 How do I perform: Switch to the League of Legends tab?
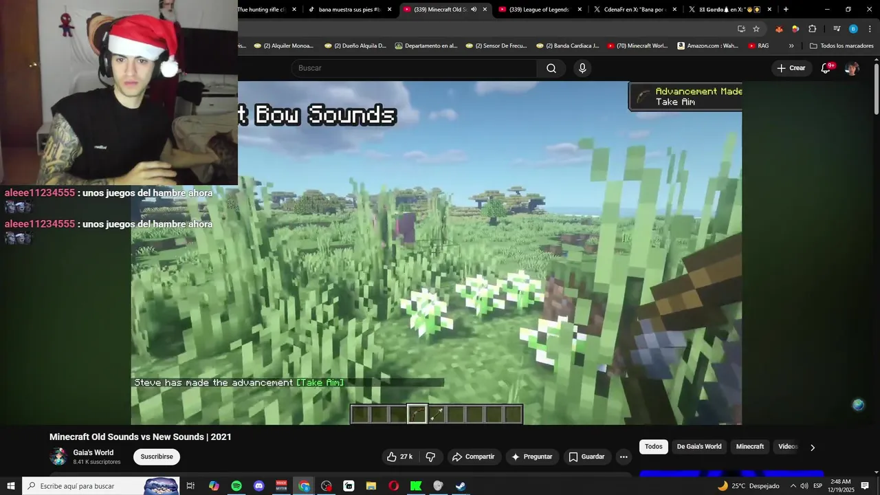(540, 10)
